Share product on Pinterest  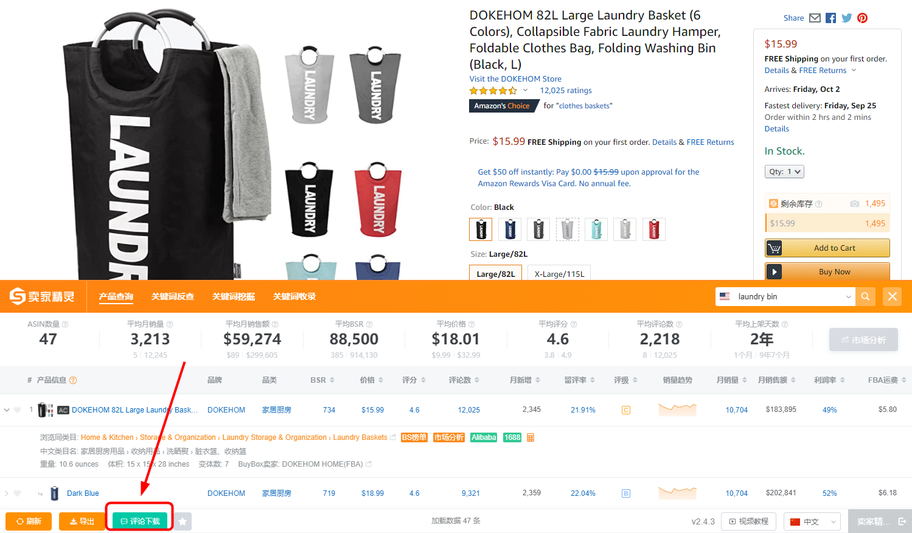point(863,18)
